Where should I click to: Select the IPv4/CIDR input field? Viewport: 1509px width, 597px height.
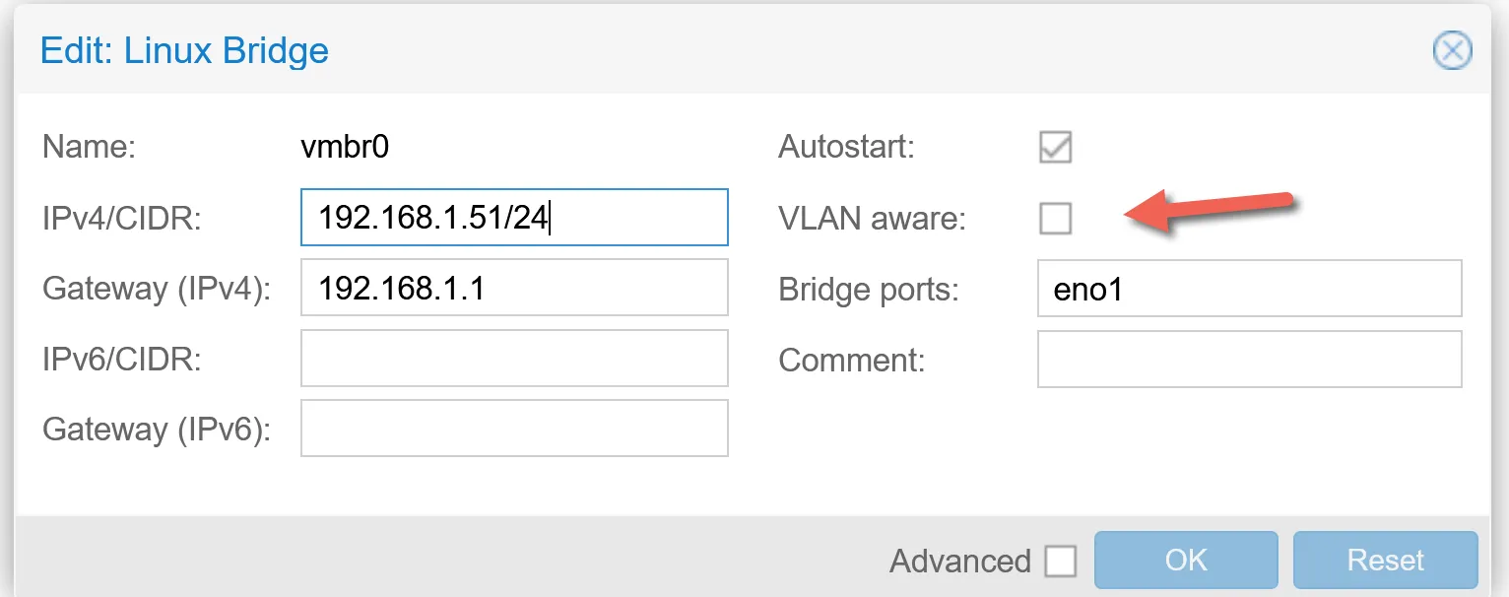pos(513,217)
